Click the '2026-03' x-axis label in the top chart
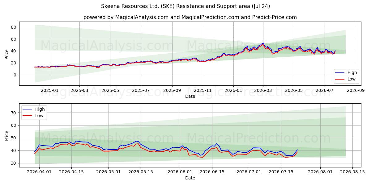371x185 pixels. pos(263,90)
